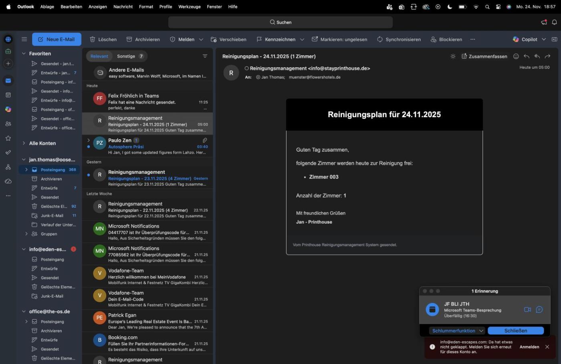Click the emoji reaction smiley icon

point(516,56)
